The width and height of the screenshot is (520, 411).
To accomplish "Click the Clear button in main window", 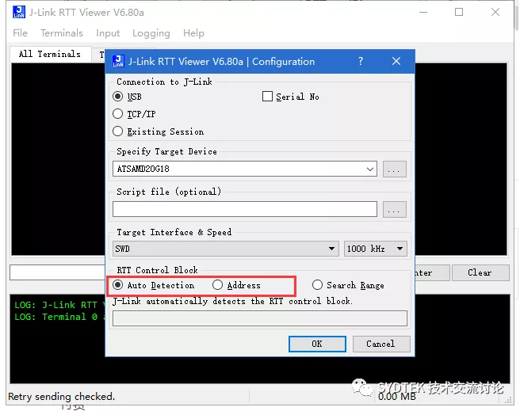I will [x=480, y=272].
